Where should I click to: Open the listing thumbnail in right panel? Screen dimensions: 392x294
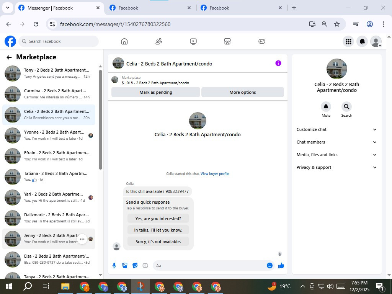[337, 69]
